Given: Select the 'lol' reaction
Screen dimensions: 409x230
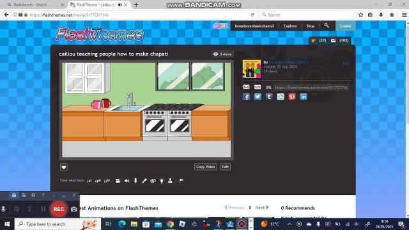Looking at the screenshot, I should pos(89,181).
